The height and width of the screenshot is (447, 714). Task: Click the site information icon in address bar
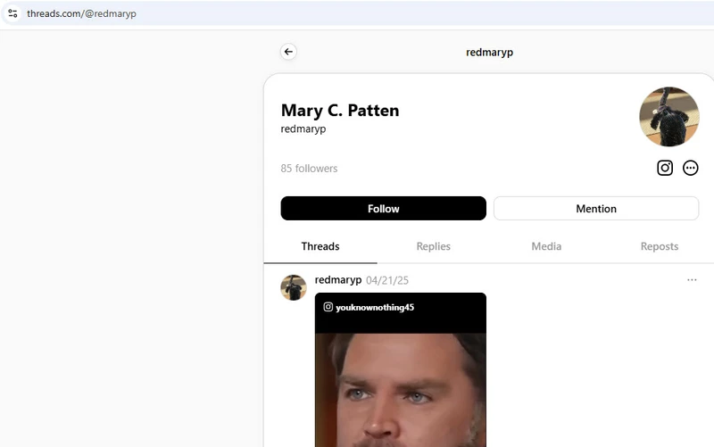(x=12, y=13)
